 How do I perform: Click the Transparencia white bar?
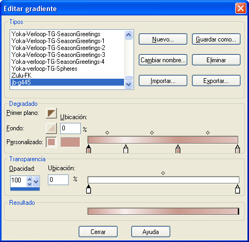pos(163,180)
